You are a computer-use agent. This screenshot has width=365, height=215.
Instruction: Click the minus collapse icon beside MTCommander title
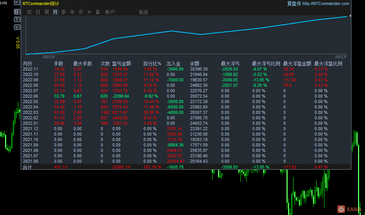17,3
